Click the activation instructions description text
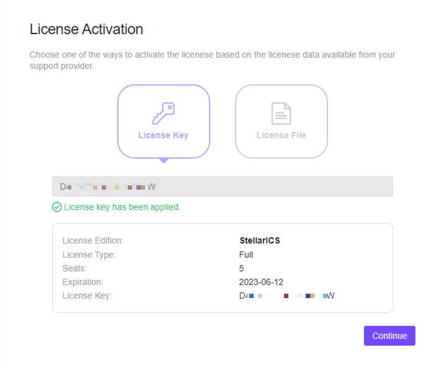 click(x=212, y=60)
